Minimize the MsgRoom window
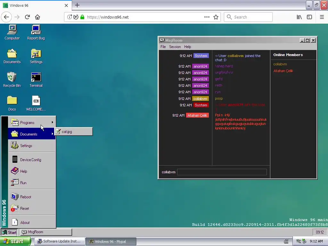Image resolution: width=328 pixels, height=246 pixels. pyautogui.click(x=302, y=40)
